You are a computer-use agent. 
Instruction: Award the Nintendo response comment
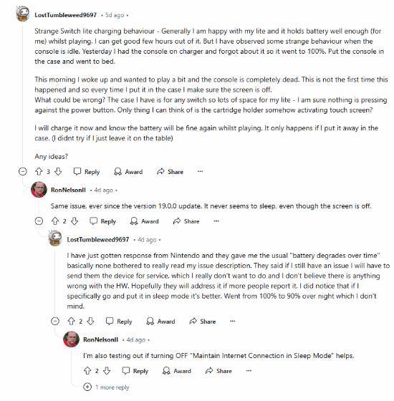pos(160,322)
